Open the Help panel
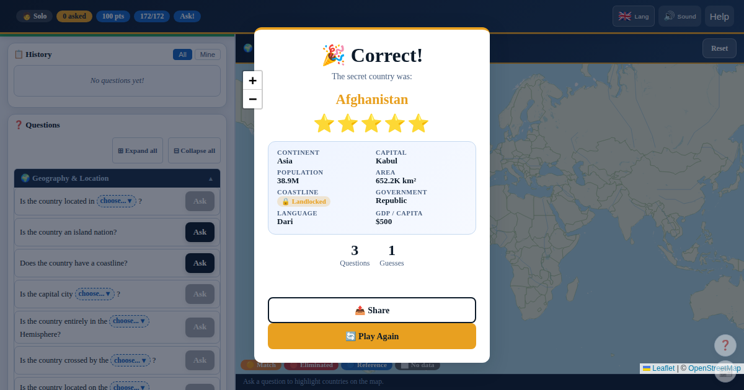 [x=719, y=16]
